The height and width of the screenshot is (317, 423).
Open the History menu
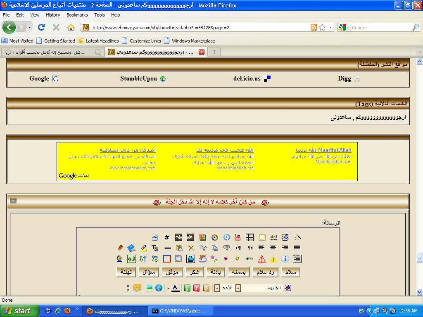pyautogui.click(x=53, y=15)
